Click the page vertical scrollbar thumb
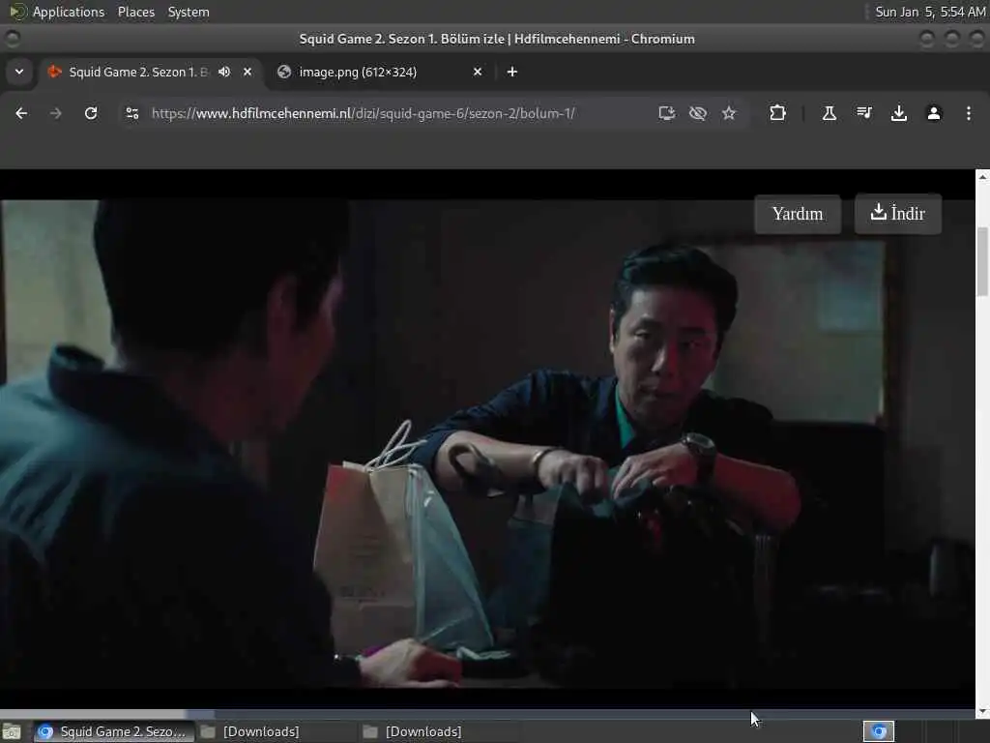 (982, 261)
